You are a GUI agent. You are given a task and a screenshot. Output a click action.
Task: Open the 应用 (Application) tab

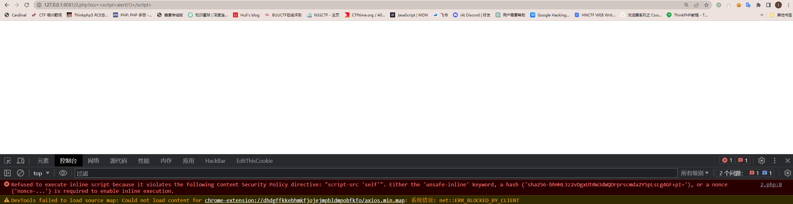[x=189, y=161]
